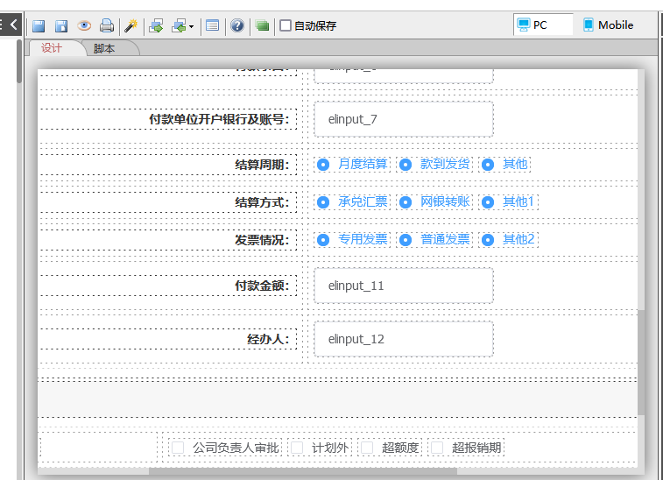Click the printer icon
663x480 pixels.
tap(107, 25)
